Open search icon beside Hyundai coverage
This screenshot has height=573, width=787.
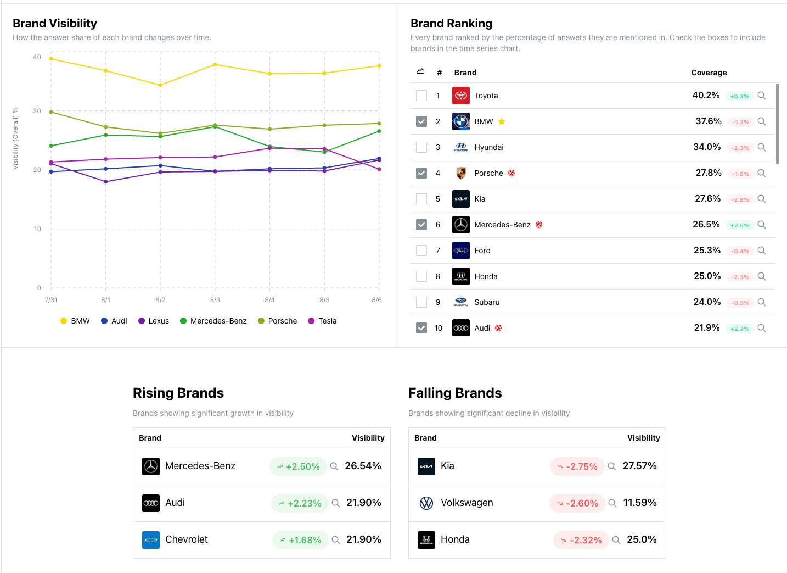[762, 147]
